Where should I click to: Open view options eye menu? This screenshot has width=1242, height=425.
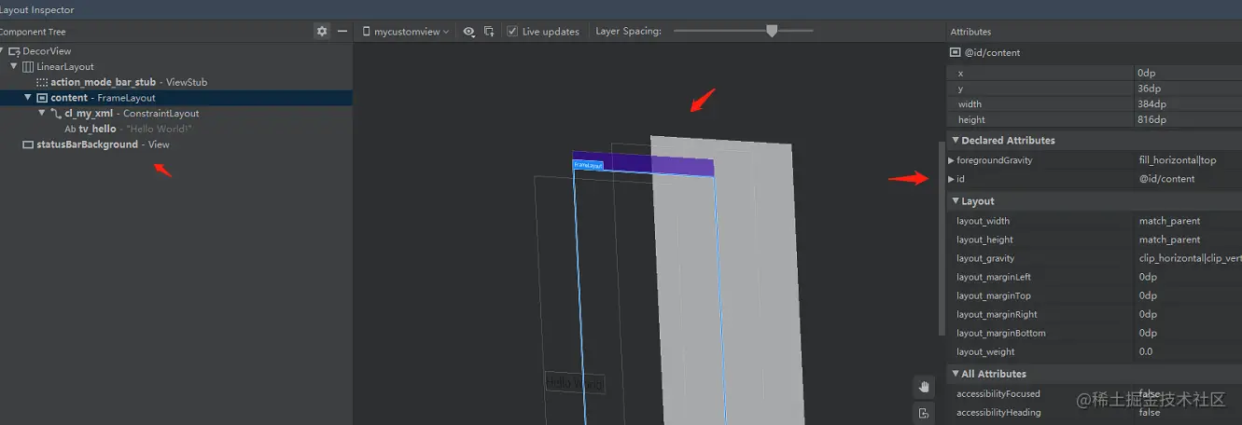[469, 31]
